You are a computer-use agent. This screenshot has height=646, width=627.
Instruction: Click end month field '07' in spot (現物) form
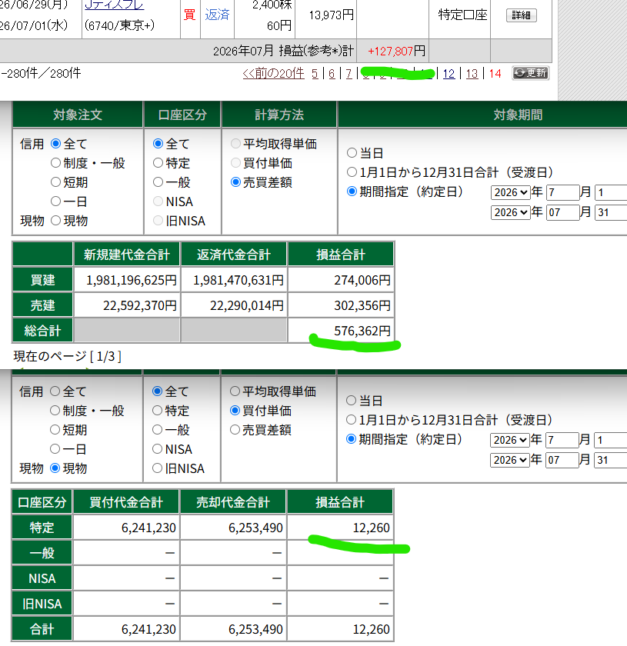[562, 460]
